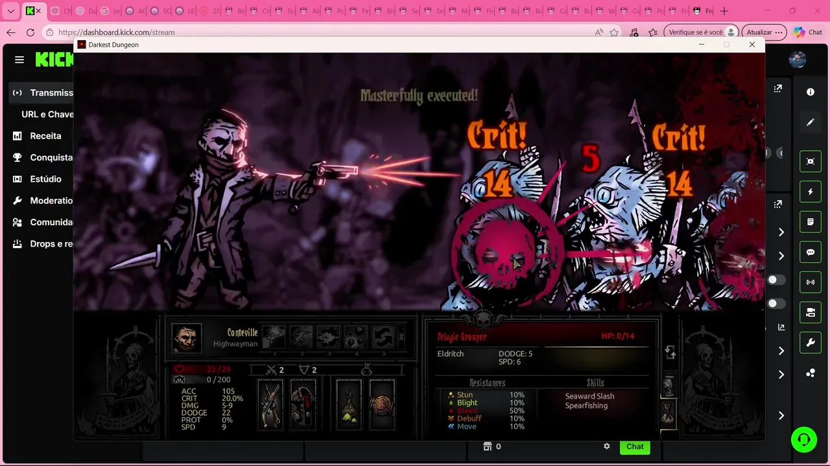Reload the page with browser refresh button
The image size is (830, 466).
coord(30,32)
